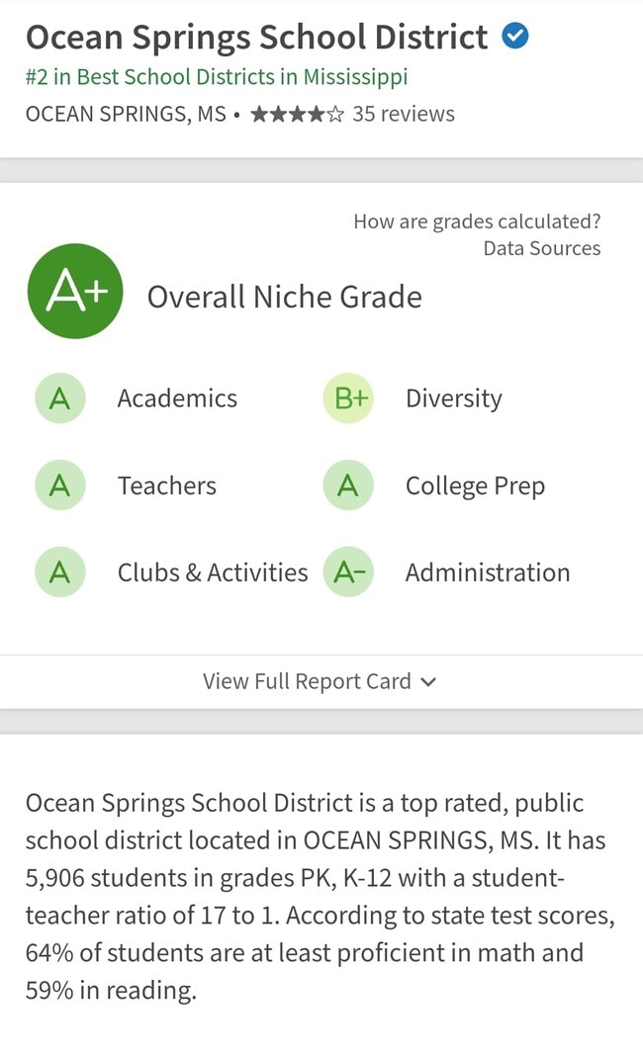Click the A+ Overall Niche Grade badge
The image size is (643, 1056).
(x=75, y=292)
